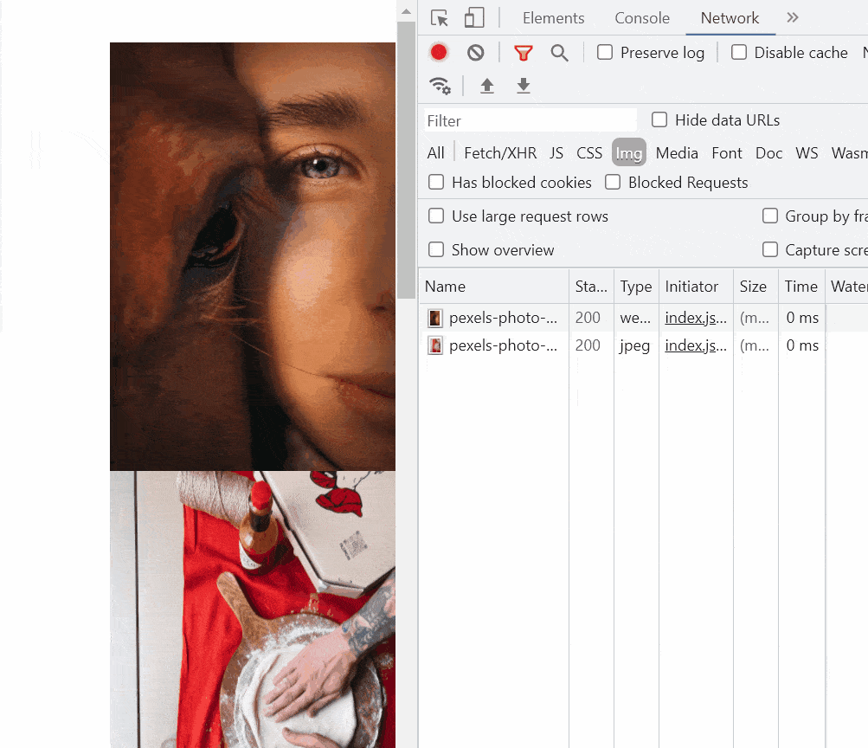
Task: Sort by the Status column header
Action: tap(591, 287)
